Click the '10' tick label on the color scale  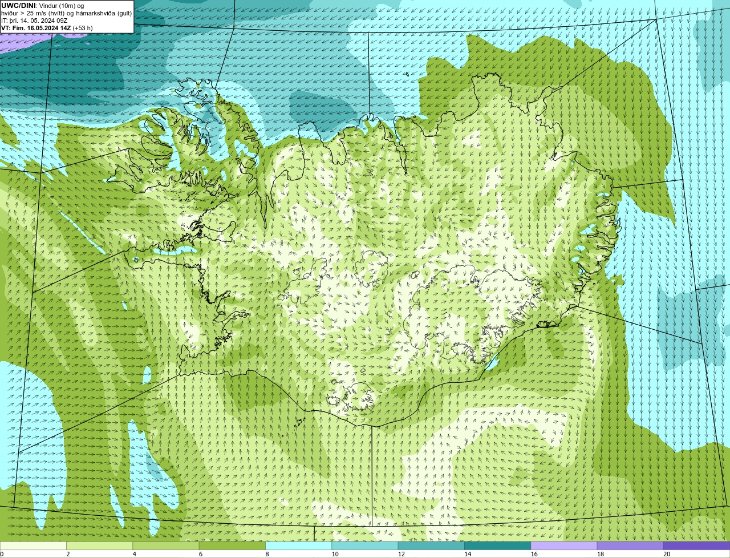[335, 554]
